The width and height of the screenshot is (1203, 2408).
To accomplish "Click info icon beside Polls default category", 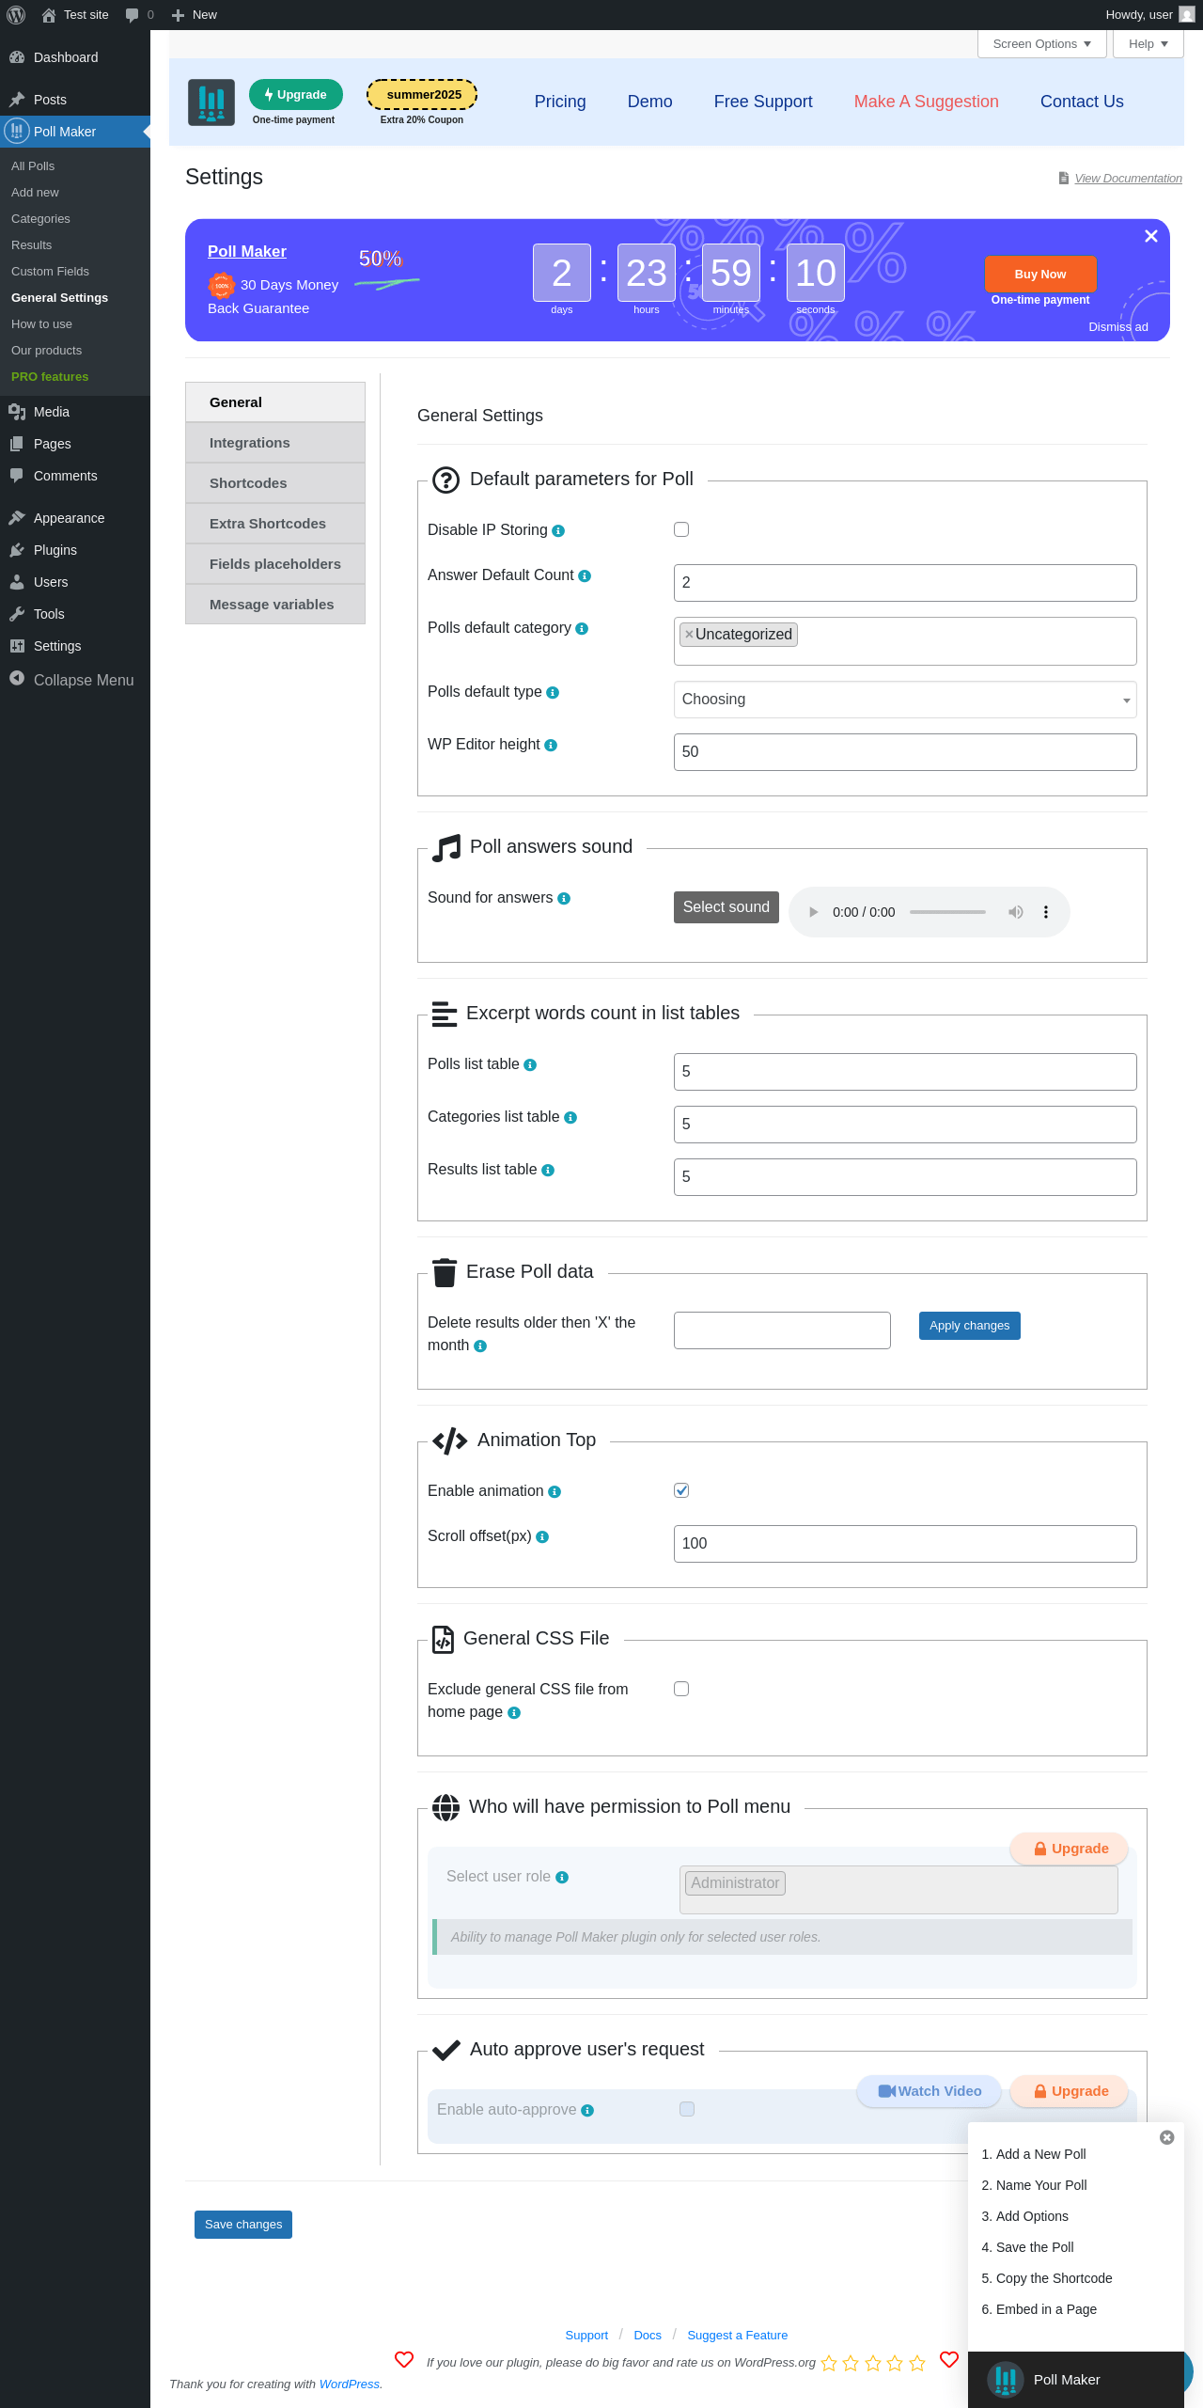I will click(x=582, y=629).
